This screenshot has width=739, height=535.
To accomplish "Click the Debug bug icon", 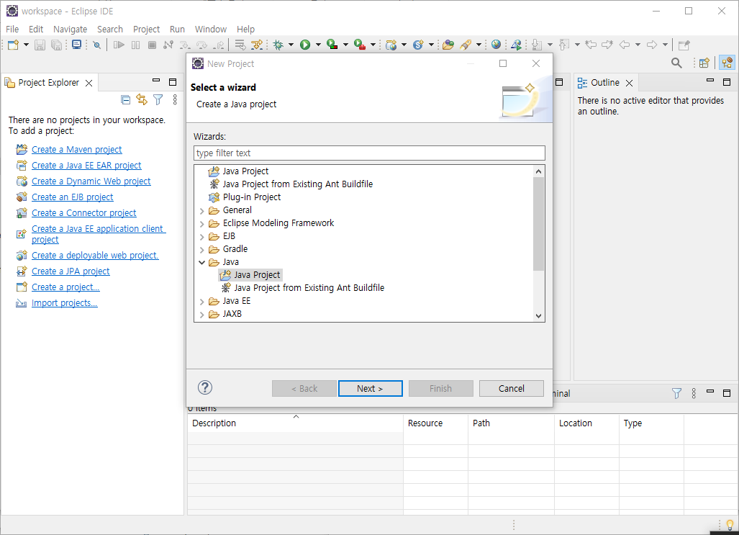I will tap(278, 45).
